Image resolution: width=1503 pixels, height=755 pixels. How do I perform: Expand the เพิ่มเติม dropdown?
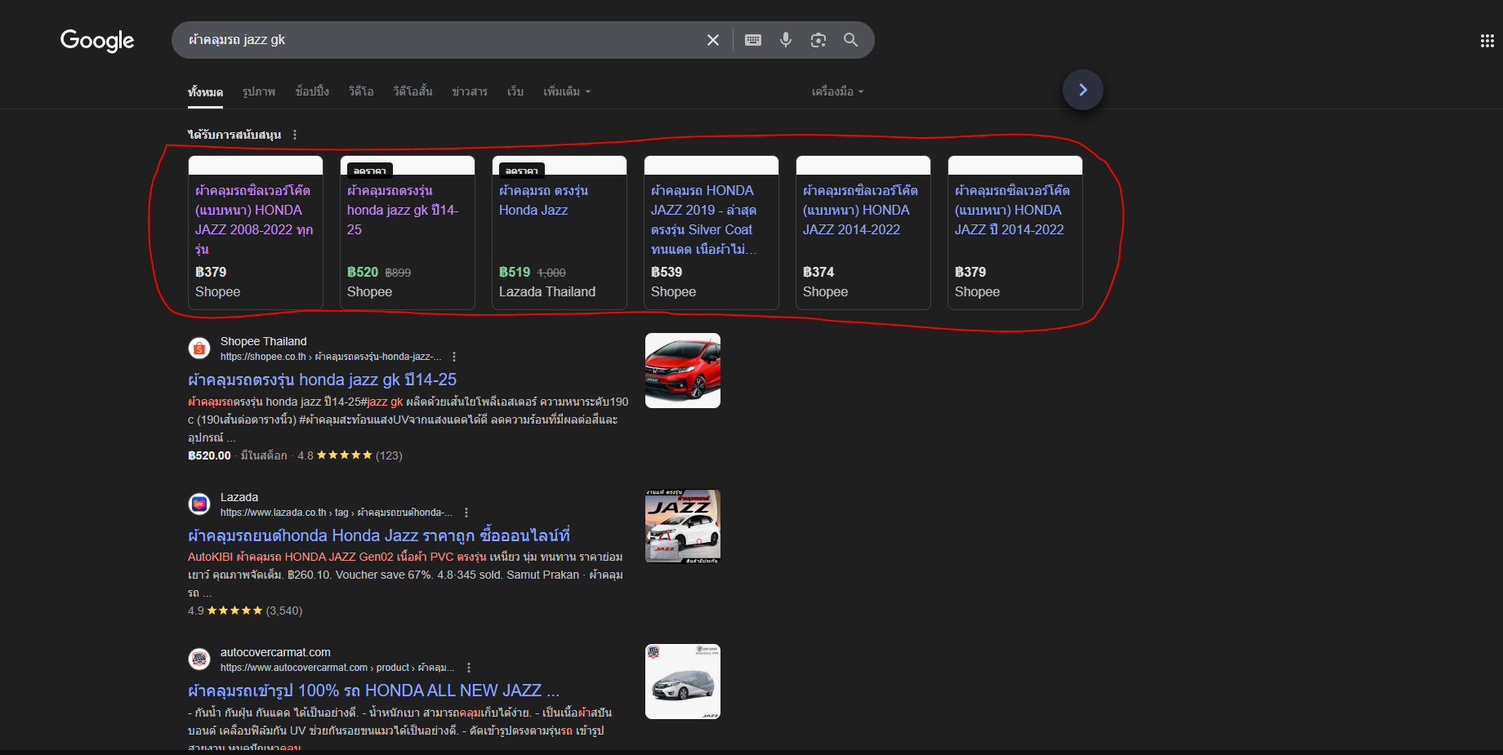[567, 91]
